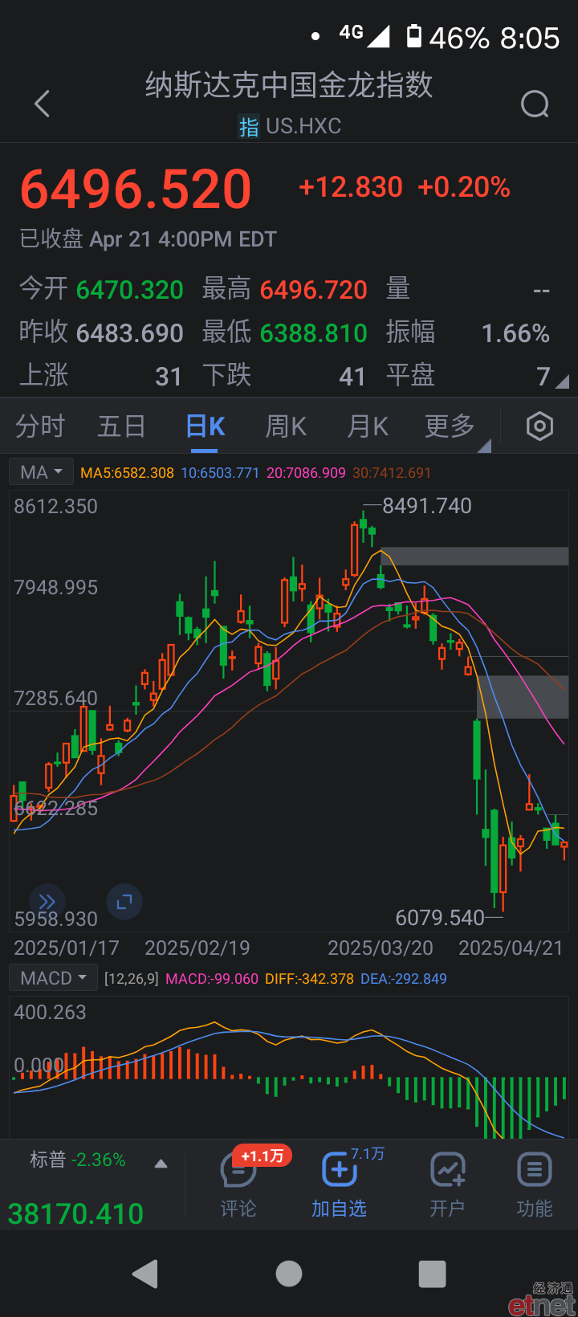Tap the title 纳斯达克中国金龙指数

[289, 84]
